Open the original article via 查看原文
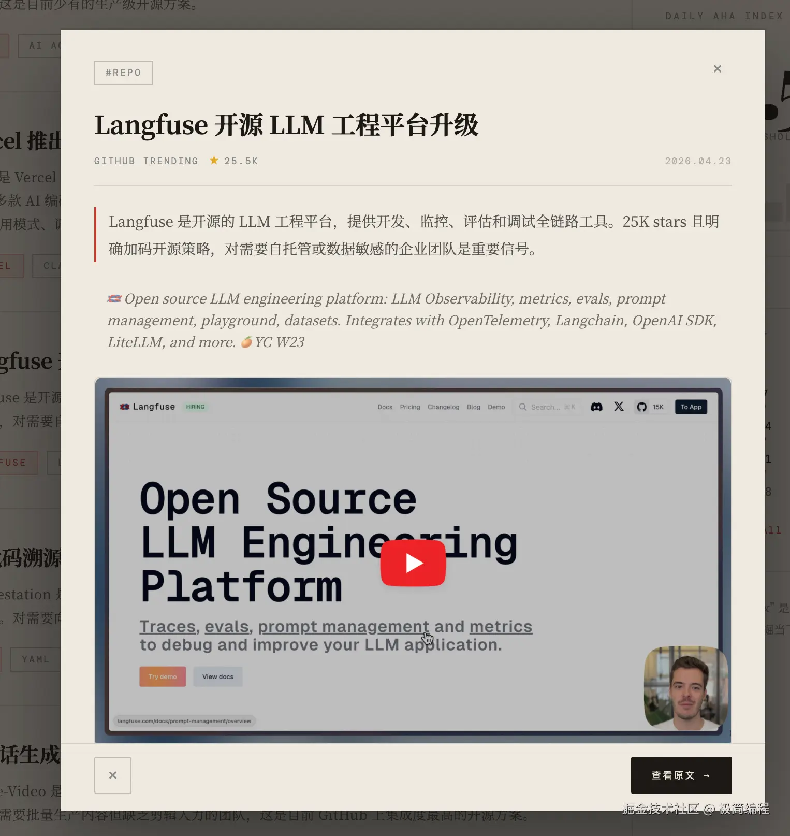The width and height of the screenshot is (790, 836). click(681, 775)
